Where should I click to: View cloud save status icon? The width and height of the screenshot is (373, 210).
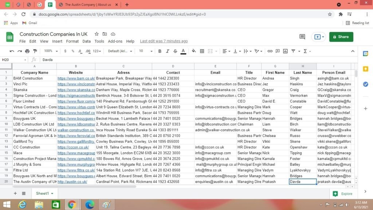[113, 34]
